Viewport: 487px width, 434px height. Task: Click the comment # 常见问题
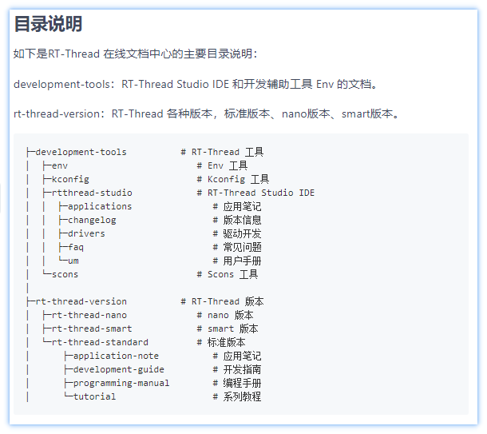coord(237,247)
